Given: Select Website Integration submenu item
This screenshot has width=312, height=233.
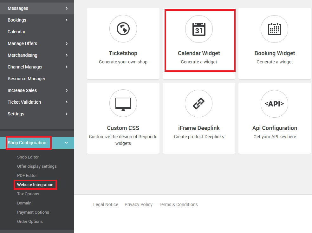Looking at the screenshot, I should pyautogui.click(x=35, y=185).
